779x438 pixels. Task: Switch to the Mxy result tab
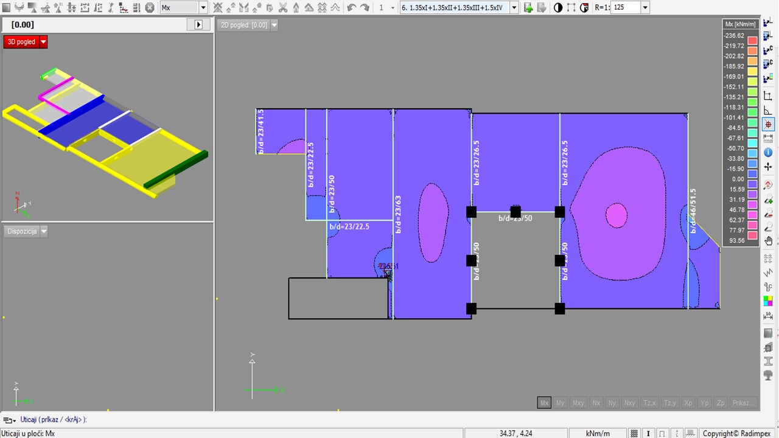coord(578,403)
